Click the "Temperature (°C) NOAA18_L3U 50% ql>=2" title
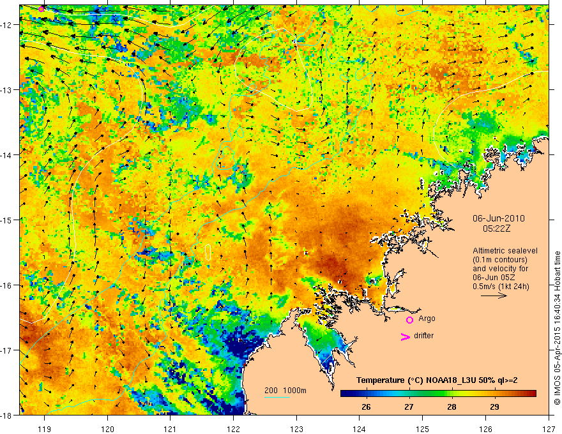 coord(437,380)
